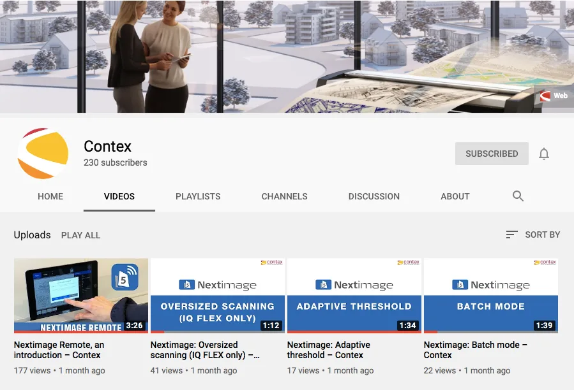Open the PLAYLISTS tab
The width and height of the screenshot is (574, 390).
click(x=198, y=196)
